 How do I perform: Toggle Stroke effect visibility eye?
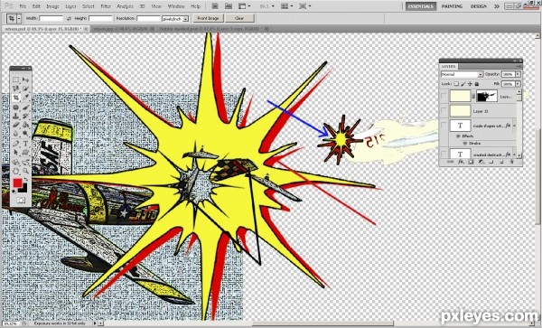coord(465,143)
